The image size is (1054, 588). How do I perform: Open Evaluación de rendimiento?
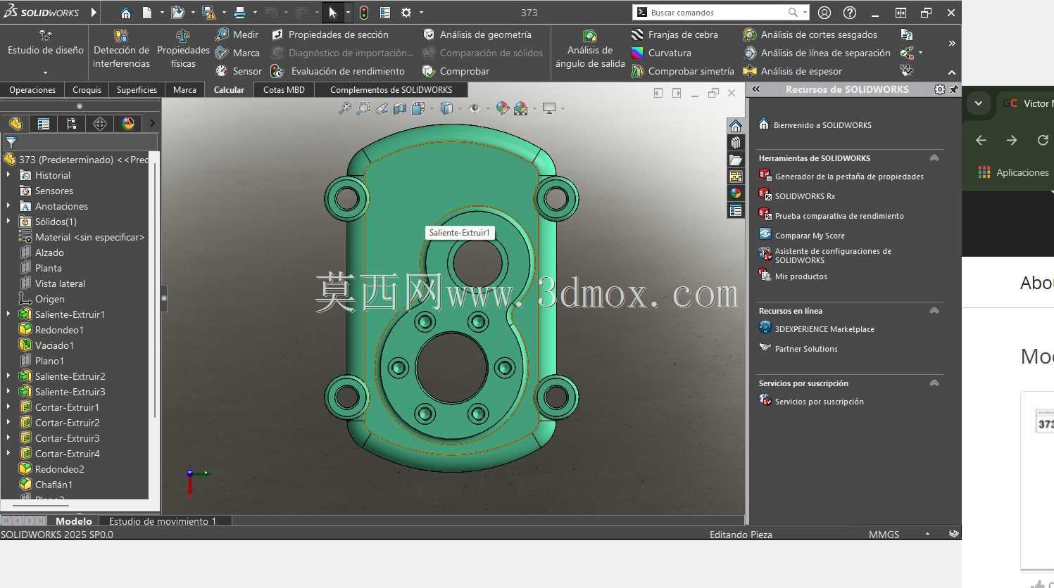tap(338, 71)
